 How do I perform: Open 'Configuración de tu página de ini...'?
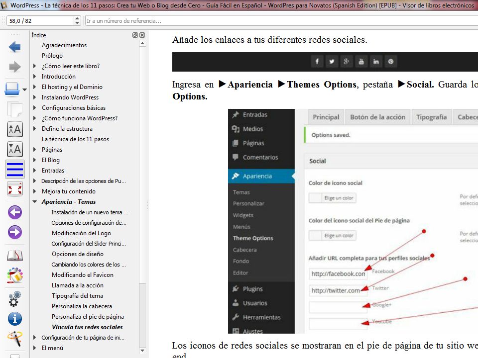[83, 338]
